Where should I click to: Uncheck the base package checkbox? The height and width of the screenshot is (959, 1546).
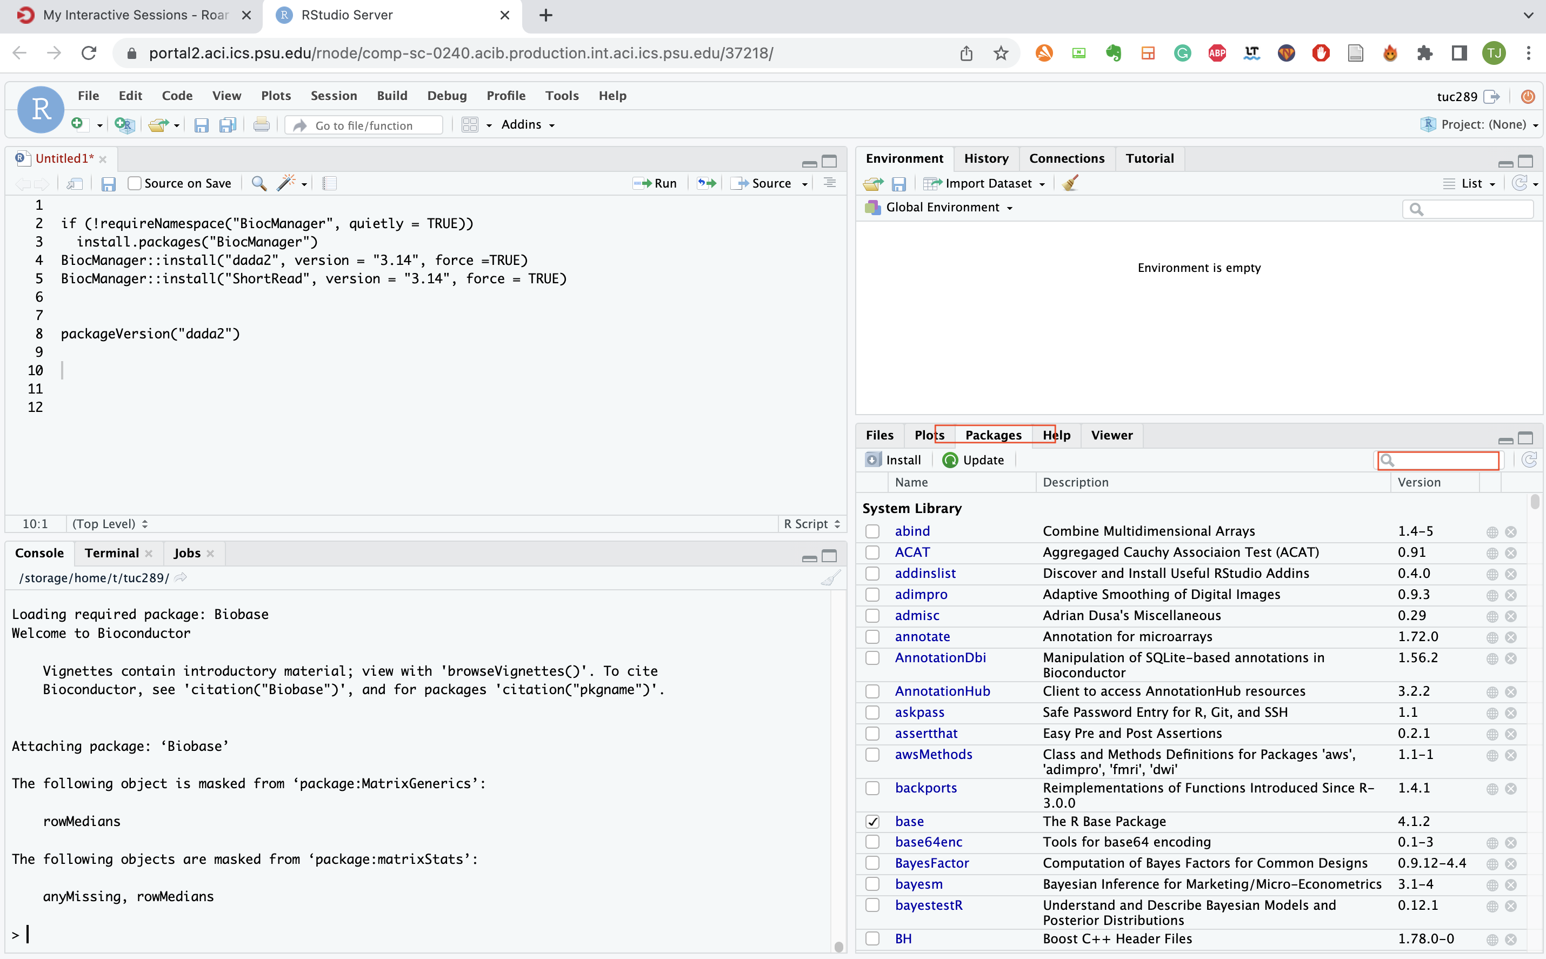click(x=872, y=821)
